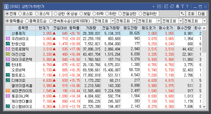211x114 pixels.
Task: Open help with the question mark icon
Action: 187,6
